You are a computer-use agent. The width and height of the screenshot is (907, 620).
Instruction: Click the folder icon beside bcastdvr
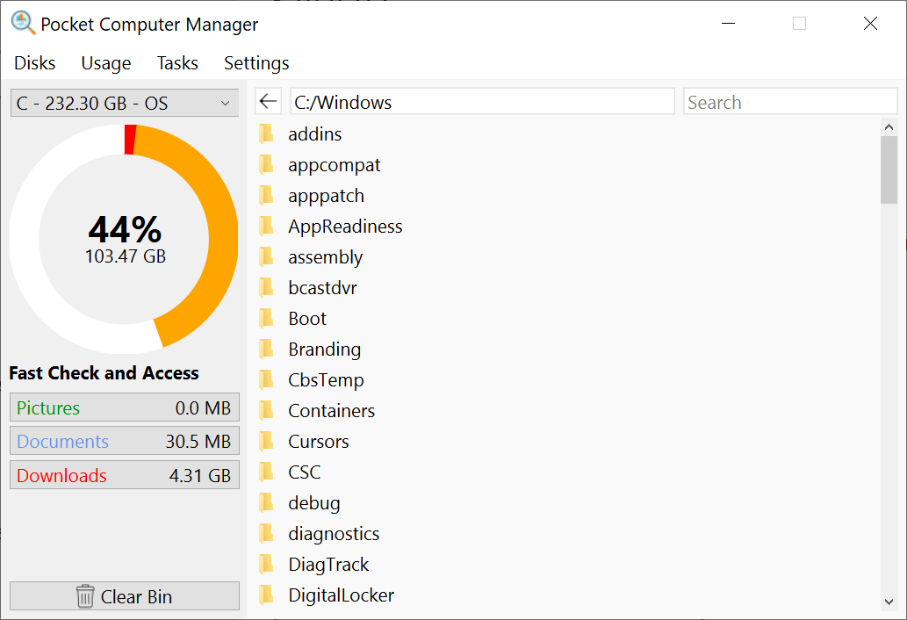[267, 287]
